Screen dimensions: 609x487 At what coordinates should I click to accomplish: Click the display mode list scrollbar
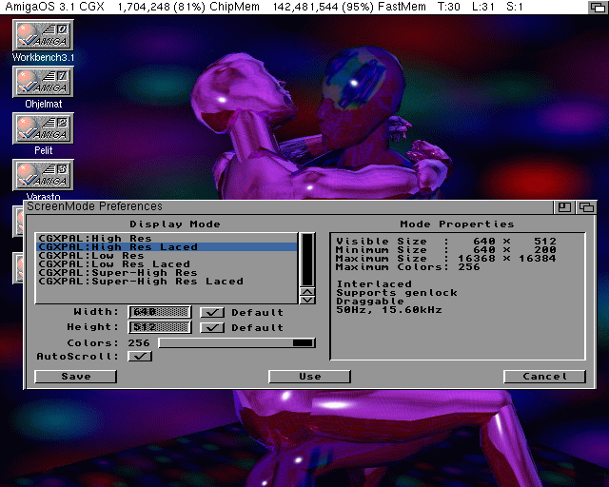pos(307,260)
